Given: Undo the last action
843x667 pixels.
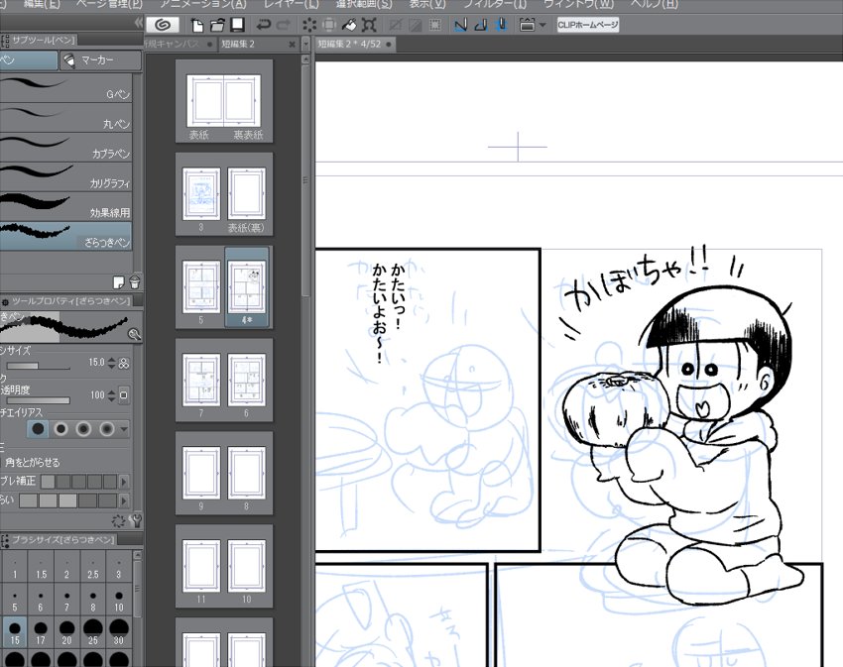Looking at the screenshot, I should coord(264,25).
